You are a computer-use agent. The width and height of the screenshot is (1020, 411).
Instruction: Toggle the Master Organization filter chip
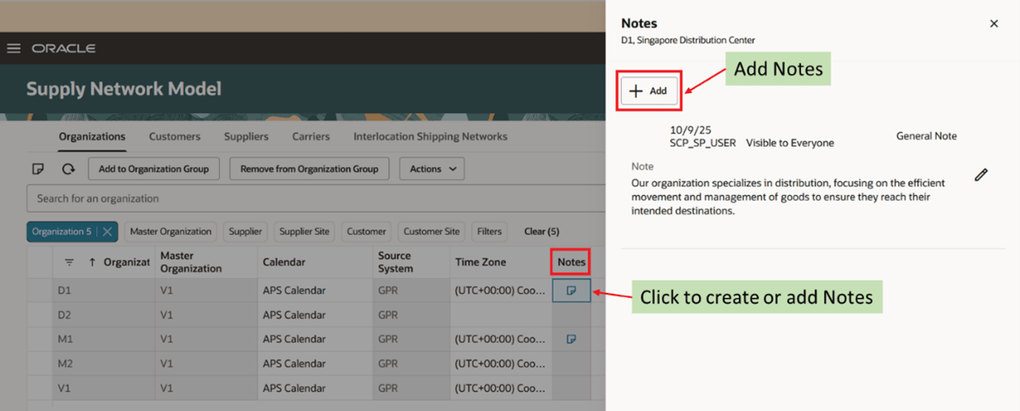point(171,232)
